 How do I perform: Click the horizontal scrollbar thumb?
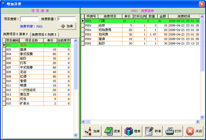[x=88, y=122]
